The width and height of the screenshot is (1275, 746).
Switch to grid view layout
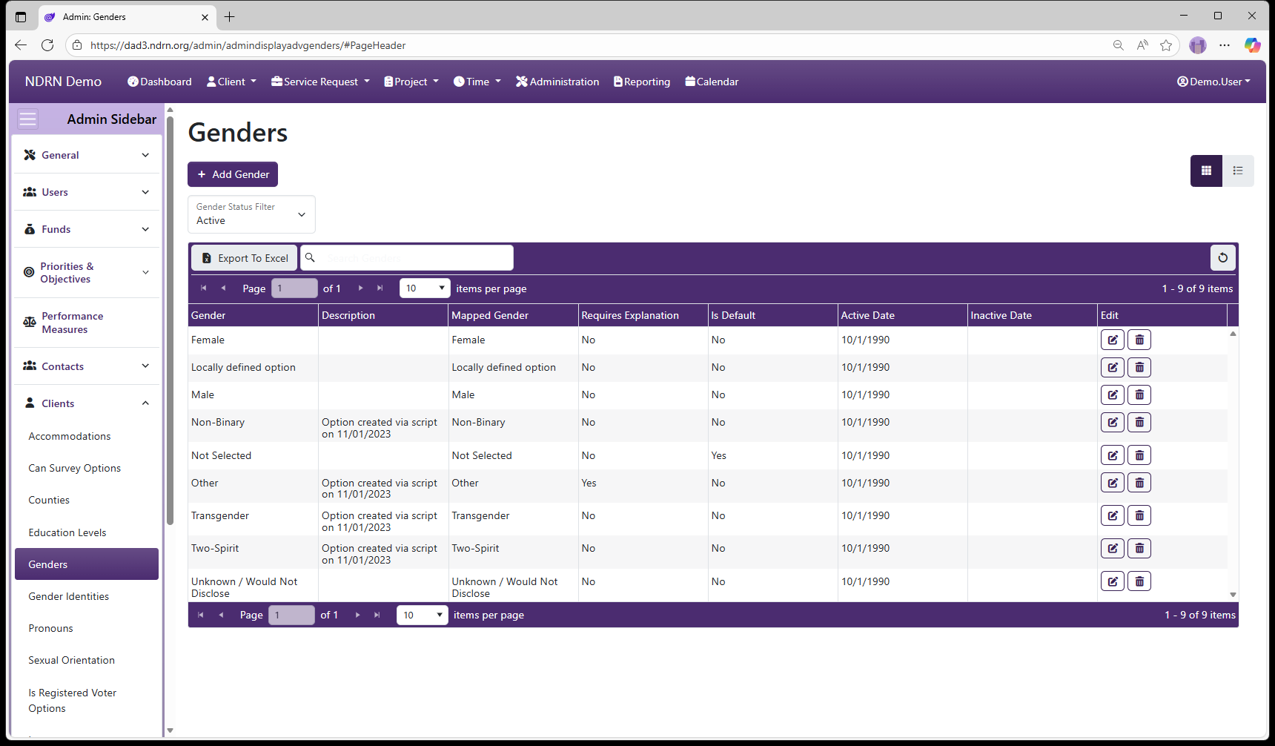pyautogui.click(x=1206, y=171)
